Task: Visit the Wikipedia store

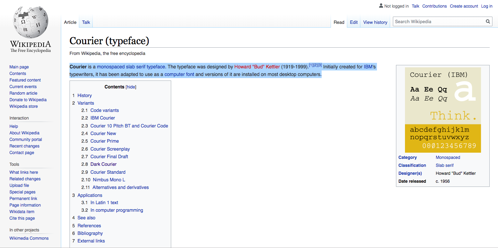Action: click(x=24, y=106)
